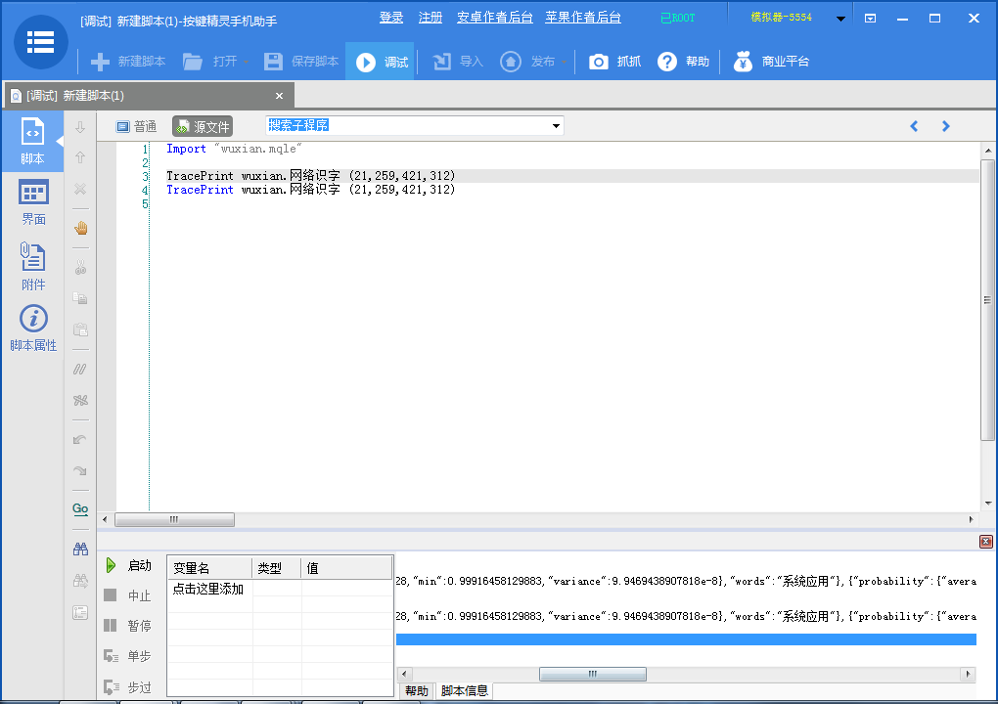This screenshot has width=998, height=704.
Task: Open 脚本属性 info panel
Action: click(x=33, y=328)
